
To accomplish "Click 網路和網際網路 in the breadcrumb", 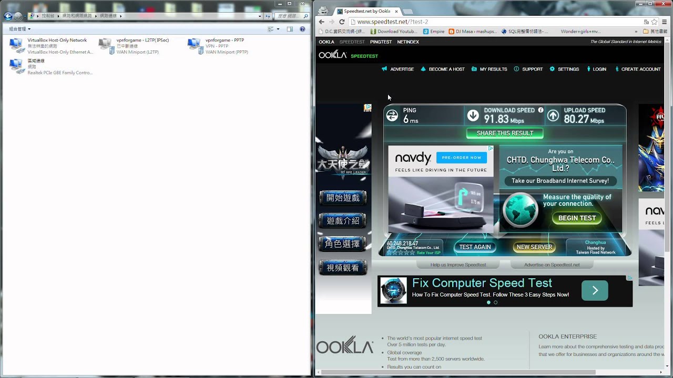I will [77, 16].
